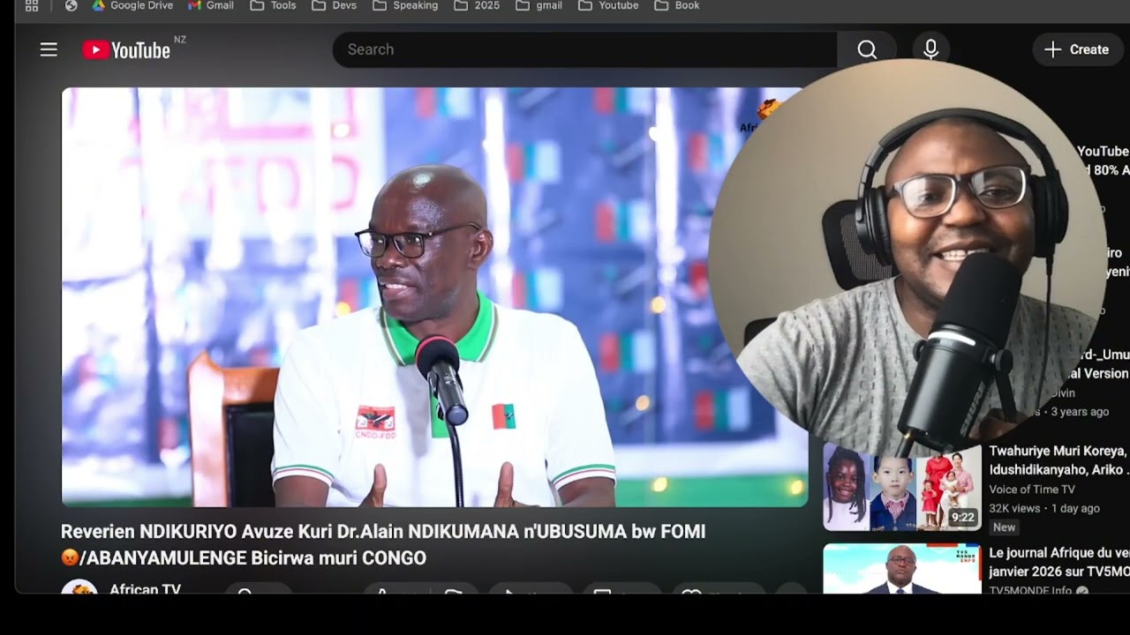Viewport: 1130px width, 635px height.
Task: Click the African TV channel avatar
Action: 79,587
